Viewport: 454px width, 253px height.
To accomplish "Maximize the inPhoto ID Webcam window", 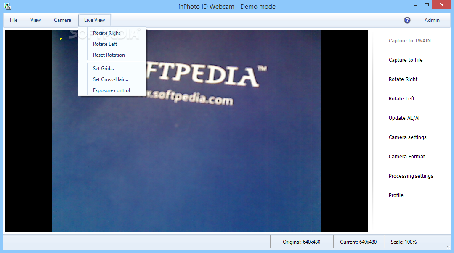I will 427,5.
